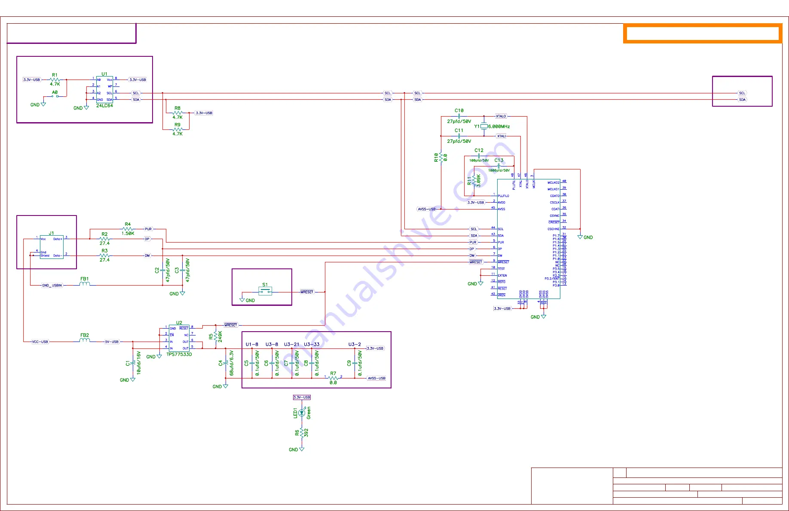Click the U1-8 decoupling label
Viewport: 789px width, 511px height.
pyautogui.click(x=252, y=345)
